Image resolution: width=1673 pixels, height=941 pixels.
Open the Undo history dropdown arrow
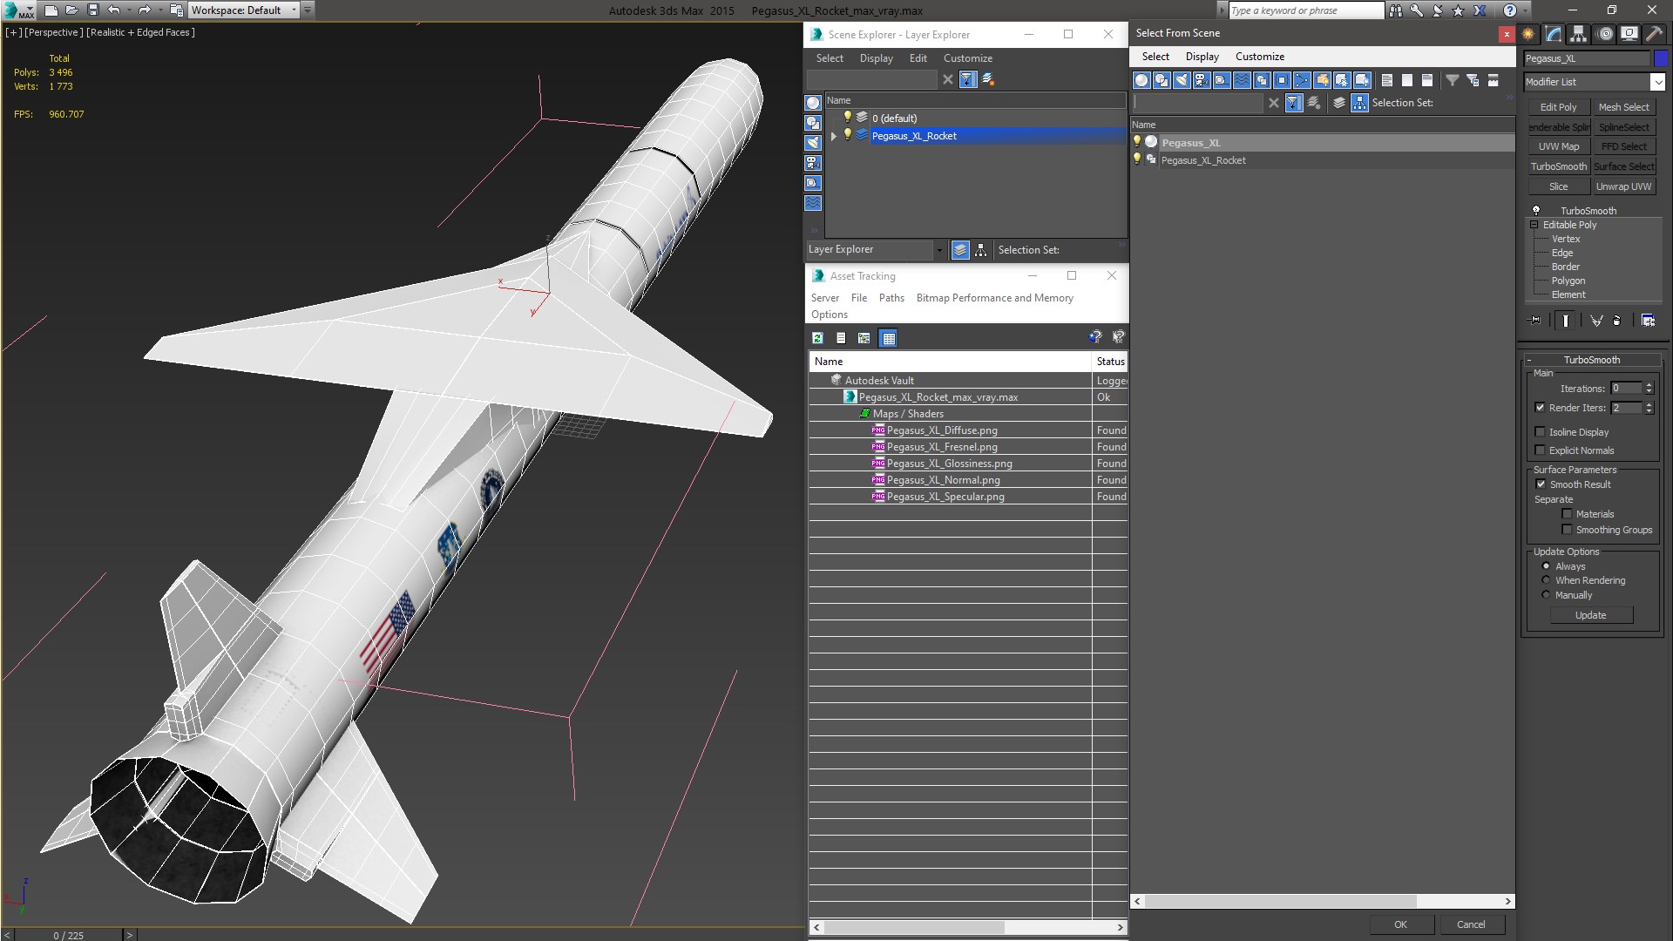[129, 10]
